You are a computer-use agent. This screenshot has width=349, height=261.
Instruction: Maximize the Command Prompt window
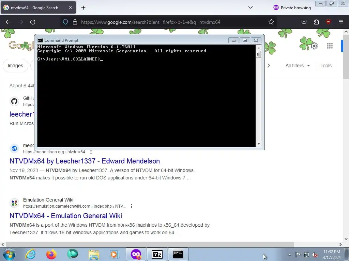[245, 40]
